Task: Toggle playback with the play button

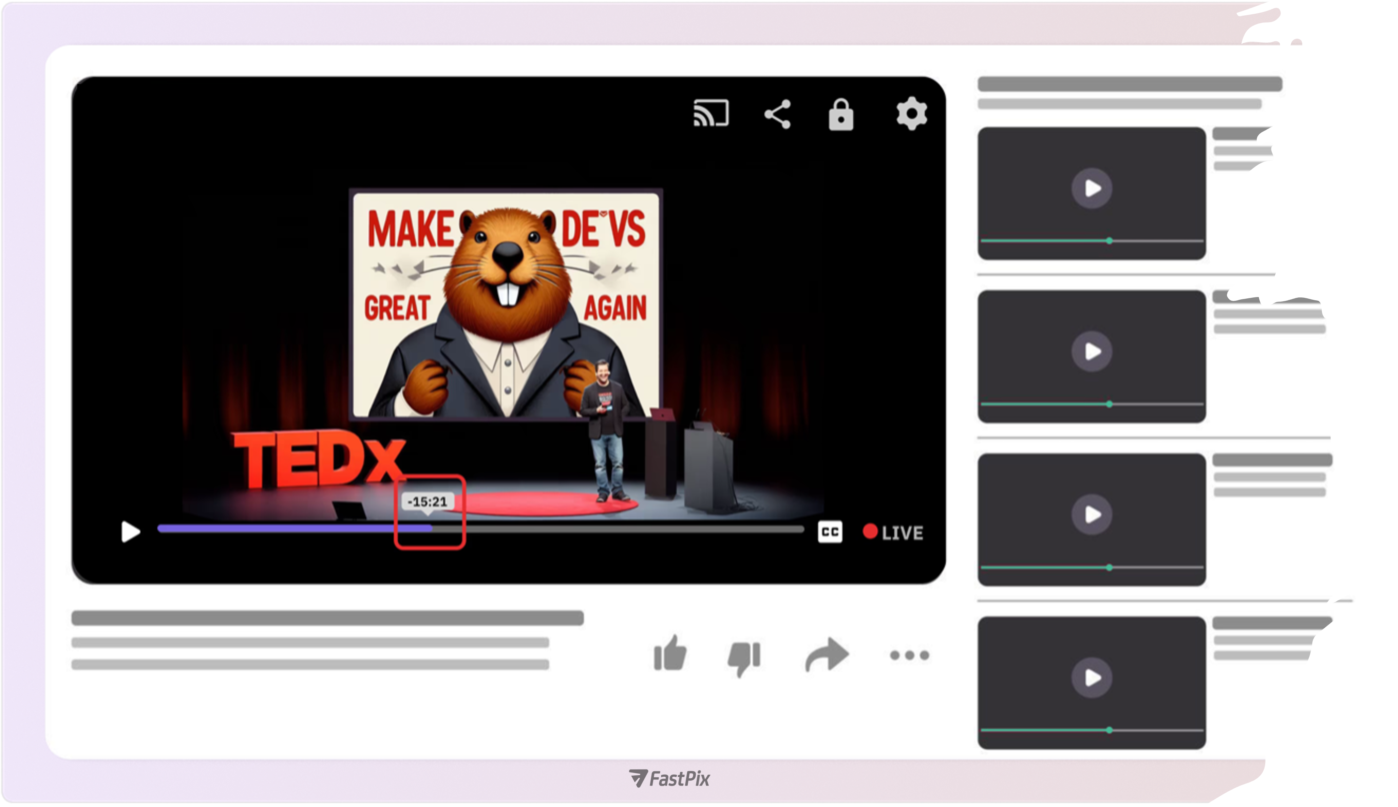Action: point(130,532)
